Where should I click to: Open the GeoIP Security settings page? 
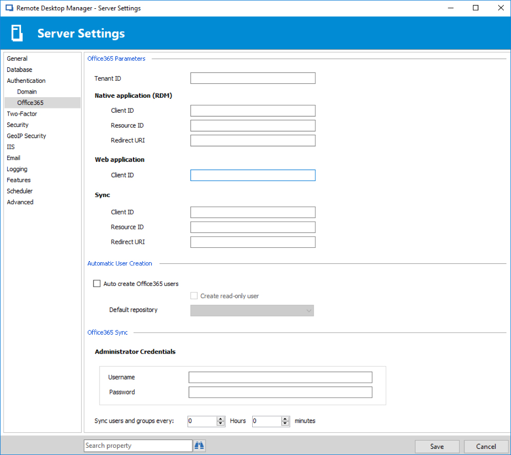(26, 136)
